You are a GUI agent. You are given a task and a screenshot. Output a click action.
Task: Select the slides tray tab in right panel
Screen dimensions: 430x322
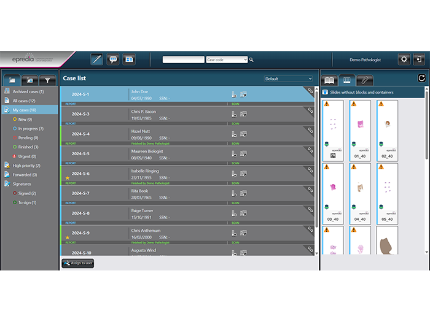pos(347,80)
